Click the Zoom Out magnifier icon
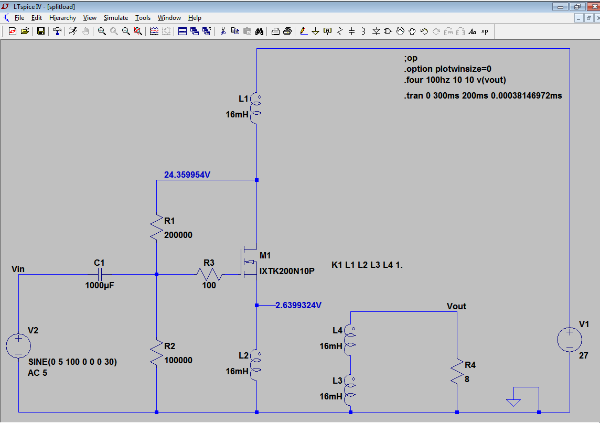 point(126,31)
